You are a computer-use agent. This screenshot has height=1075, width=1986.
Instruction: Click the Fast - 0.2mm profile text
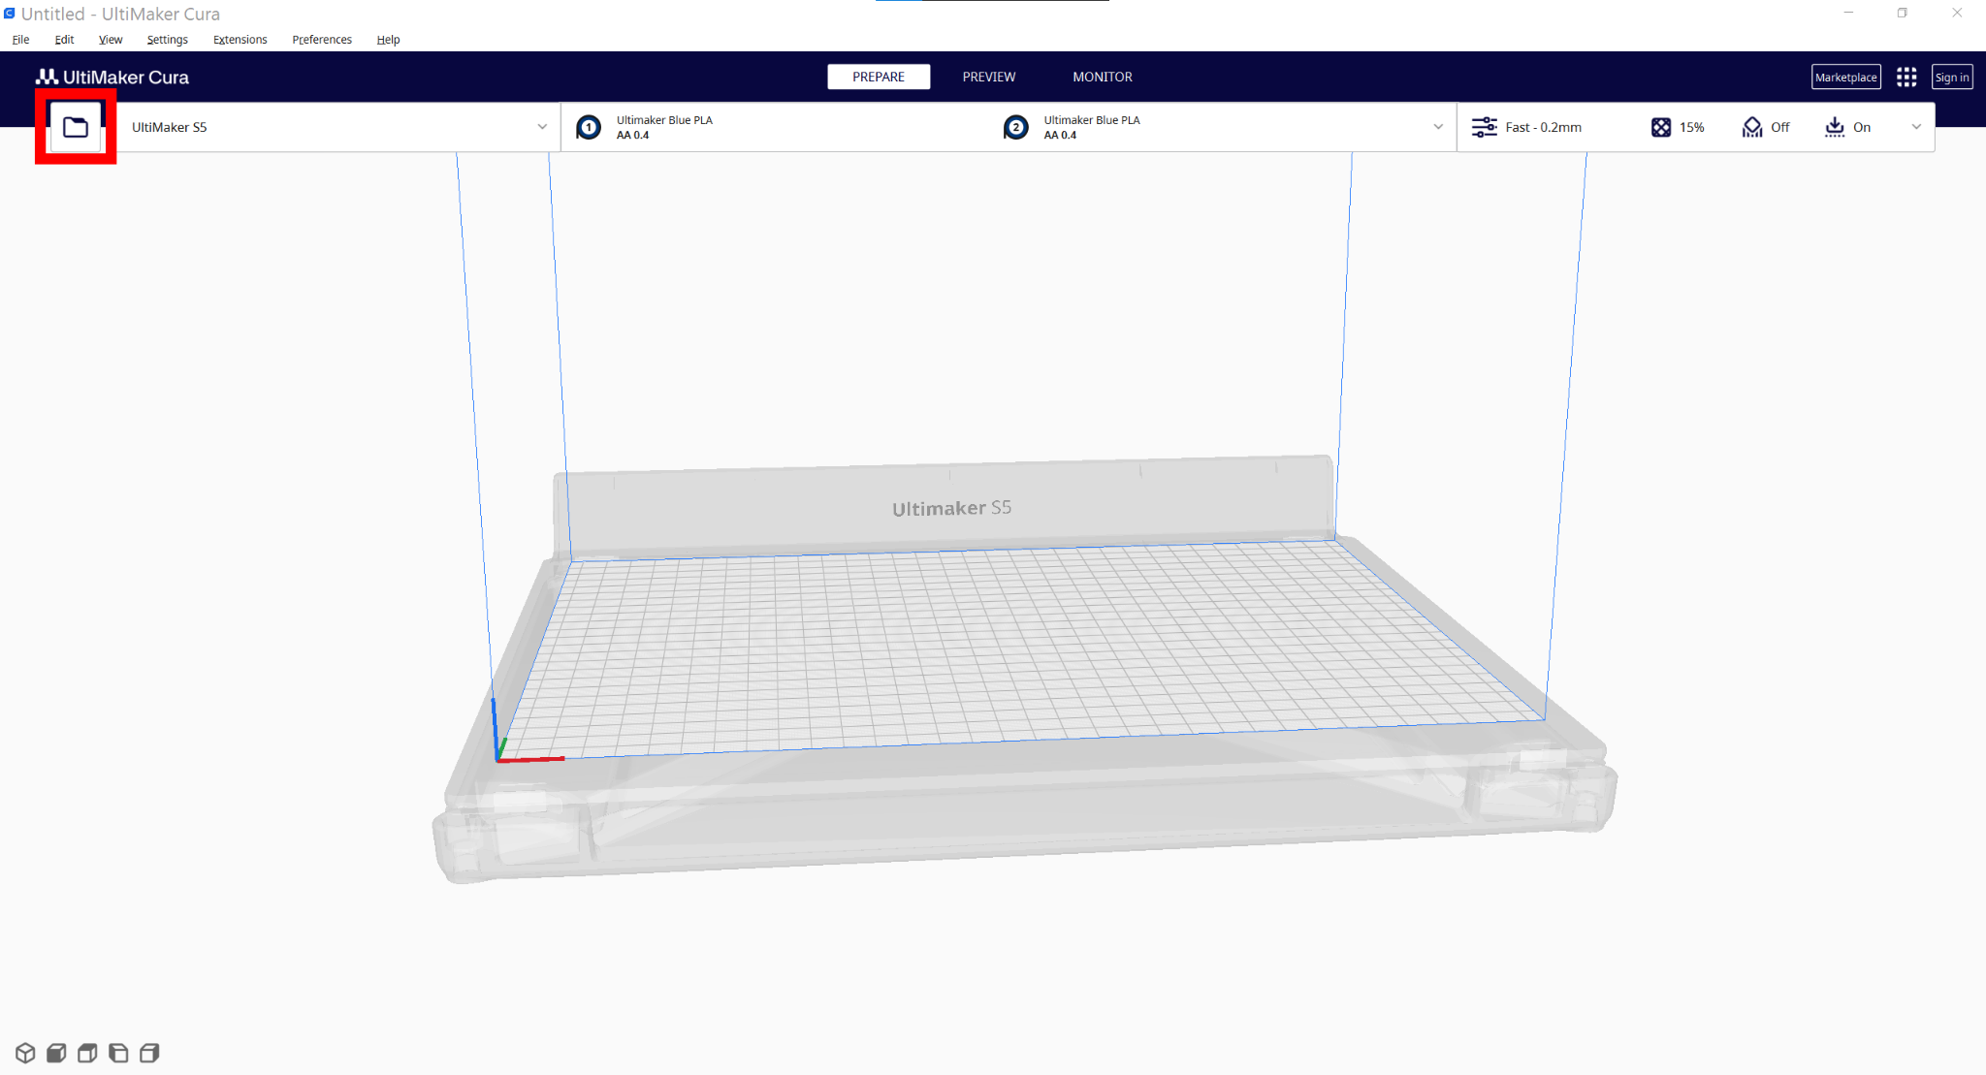(x=1543, y=127)
